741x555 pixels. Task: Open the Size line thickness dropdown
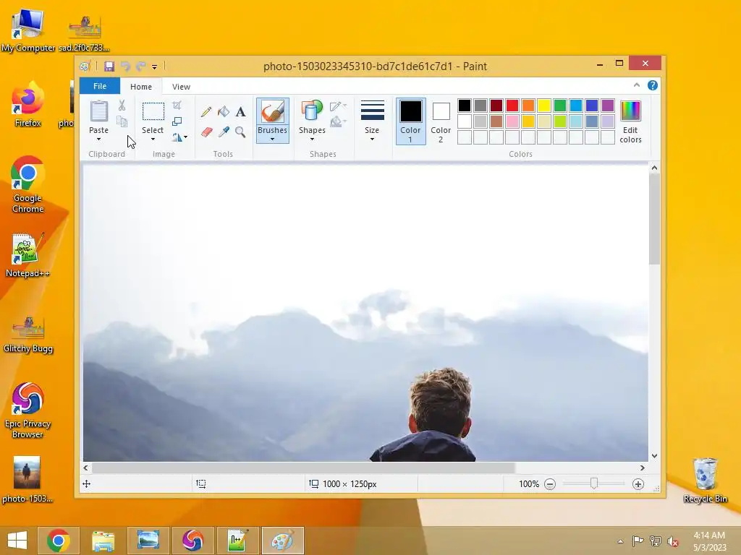tap(372, 121)
